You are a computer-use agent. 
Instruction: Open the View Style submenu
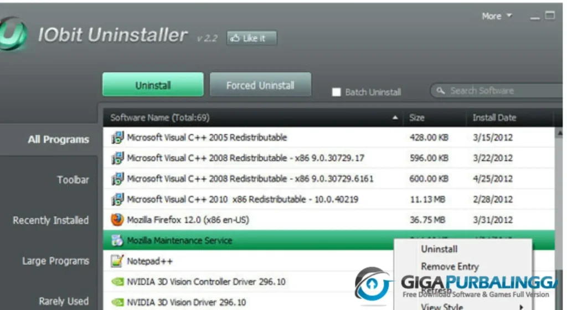pyautogui.click(x=441, y=306)
